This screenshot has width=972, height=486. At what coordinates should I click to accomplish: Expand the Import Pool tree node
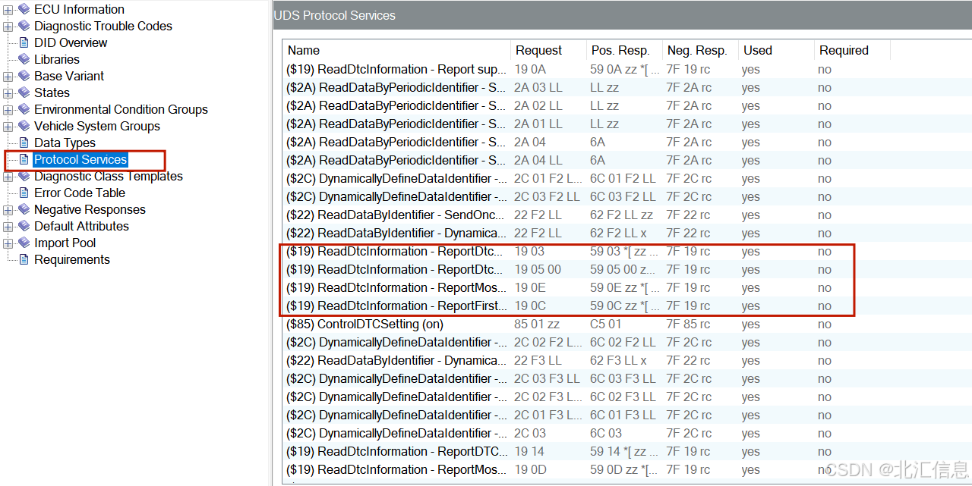click(8, 243)
